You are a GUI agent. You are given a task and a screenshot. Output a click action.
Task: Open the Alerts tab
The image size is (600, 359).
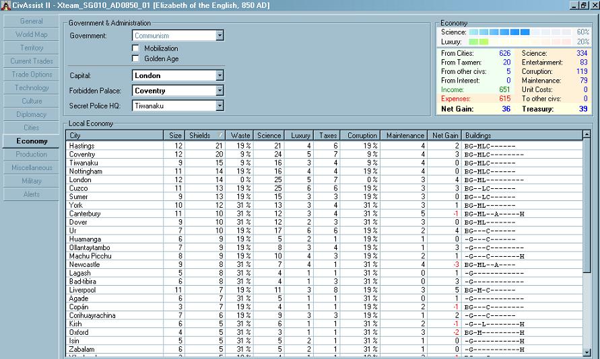click(32, 194)
